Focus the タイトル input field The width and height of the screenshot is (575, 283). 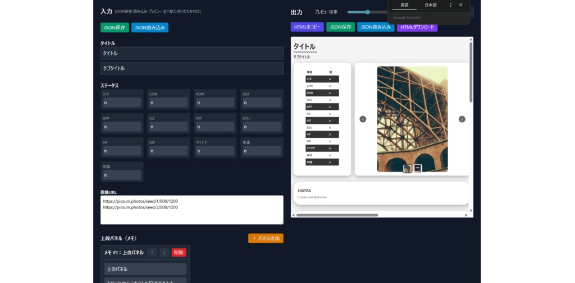pyautogui.click(x=192, y=53)
